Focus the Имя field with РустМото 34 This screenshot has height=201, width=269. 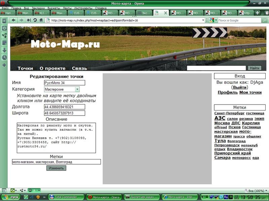click(x=65, y=83)
